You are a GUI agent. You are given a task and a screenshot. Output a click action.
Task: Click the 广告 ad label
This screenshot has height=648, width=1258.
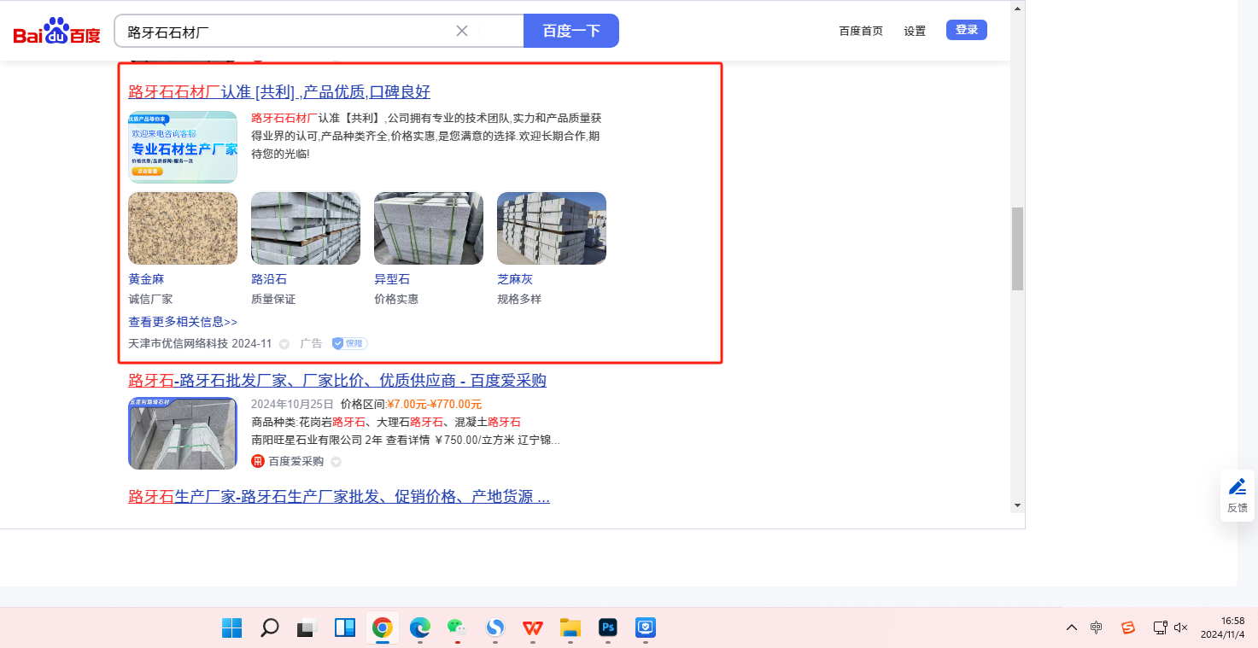(x=311, y=343)
